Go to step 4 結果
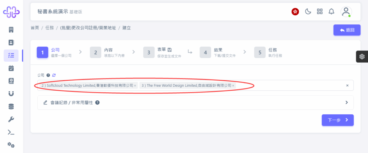 (x=218, y=52)
